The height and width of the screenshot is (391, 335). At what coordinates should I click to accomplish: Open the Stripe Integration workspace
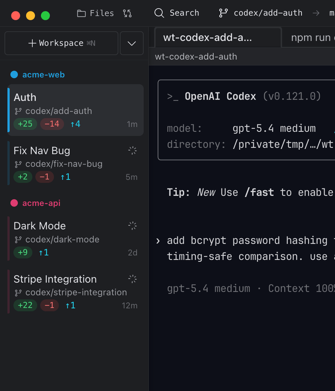click(x=75, y=292)
